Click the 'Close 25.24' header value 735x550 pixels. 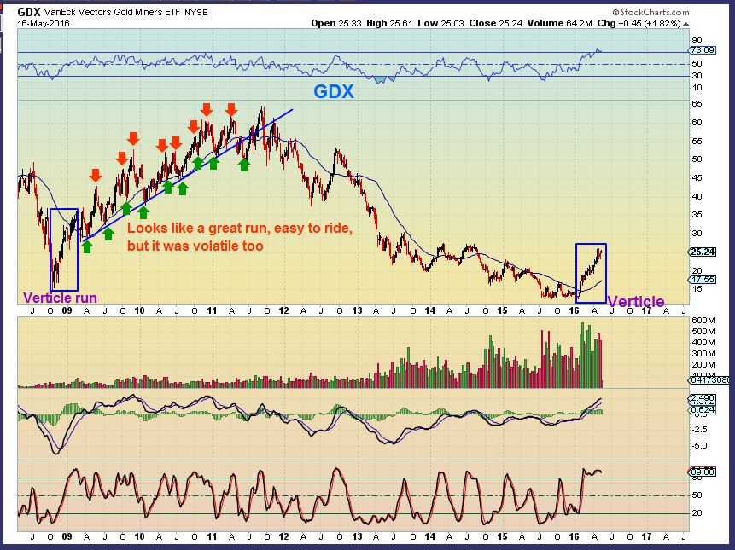coord(495,23)
